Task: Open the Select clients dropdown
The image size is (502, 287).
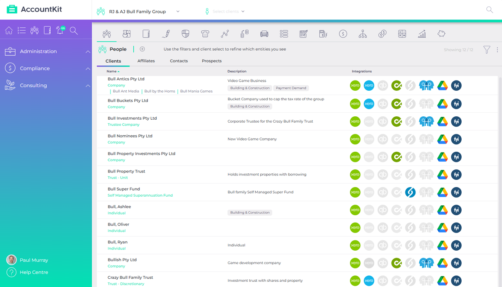Action: pyautogui.click(x=225, y=12)
